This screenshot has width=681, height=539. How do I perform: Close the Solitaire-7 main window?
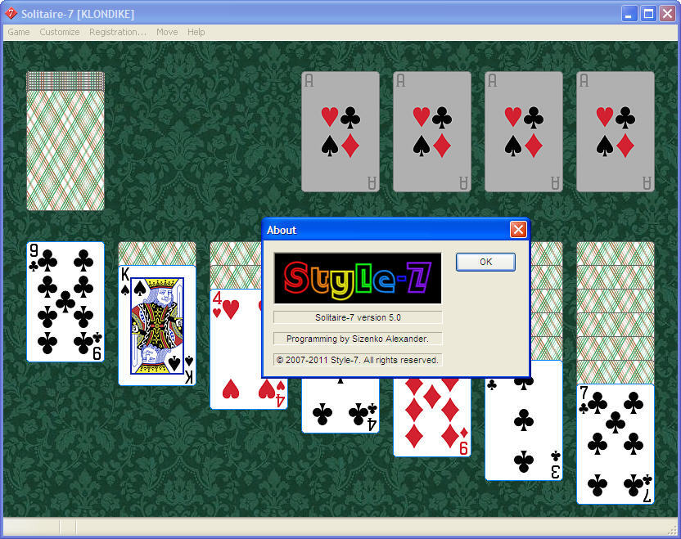coord(668,13)
